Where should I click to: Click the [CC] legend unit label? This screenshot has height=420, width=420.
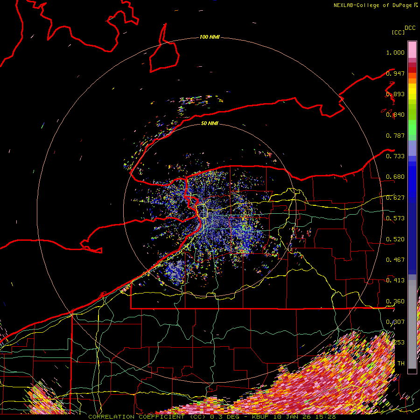click(398, 32)
